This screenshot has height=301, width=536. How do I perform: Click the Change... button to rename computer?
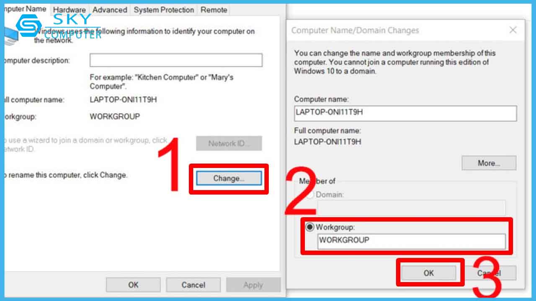click(x=229, y=179)
